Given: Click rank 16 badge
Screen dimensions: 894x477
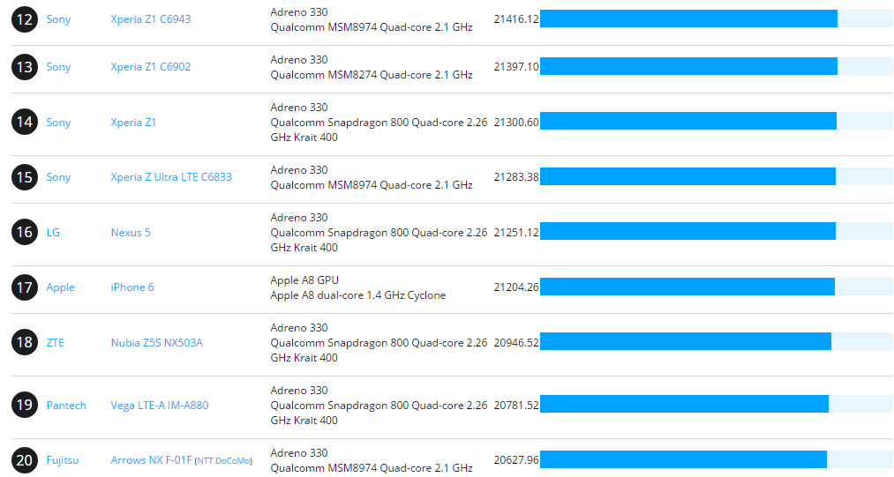Looking at the screenshot, I should pos(25,233).
